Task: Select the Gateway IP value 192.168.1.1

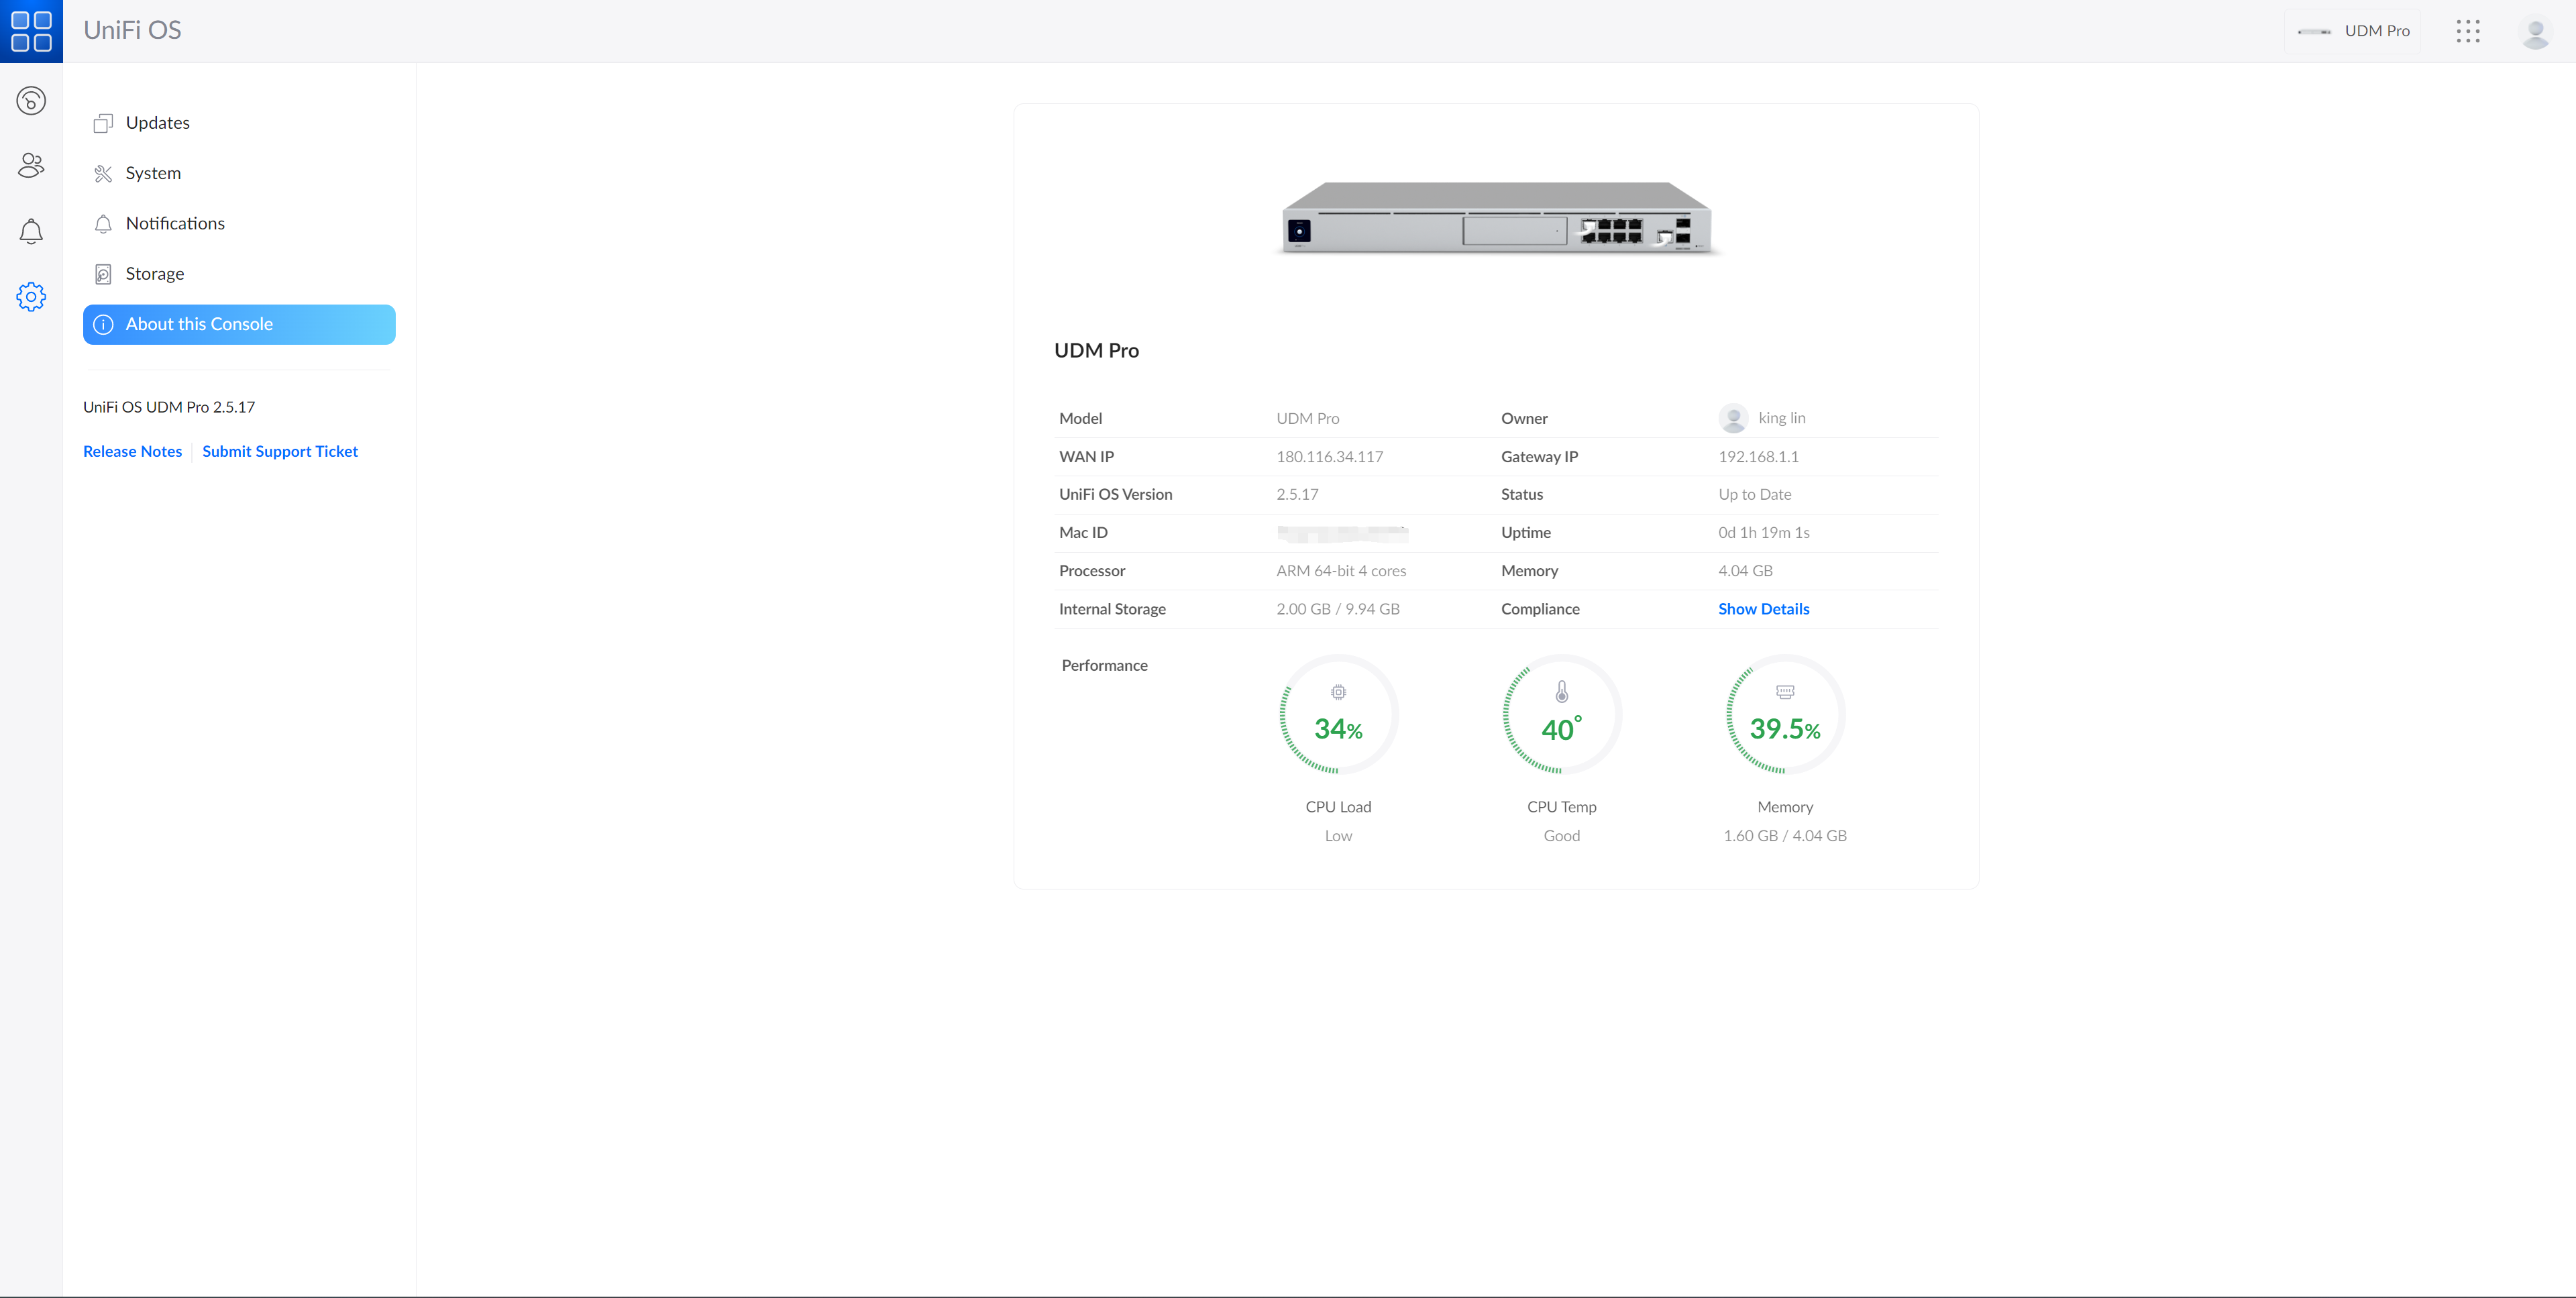Action: (x=1758, y=457)
